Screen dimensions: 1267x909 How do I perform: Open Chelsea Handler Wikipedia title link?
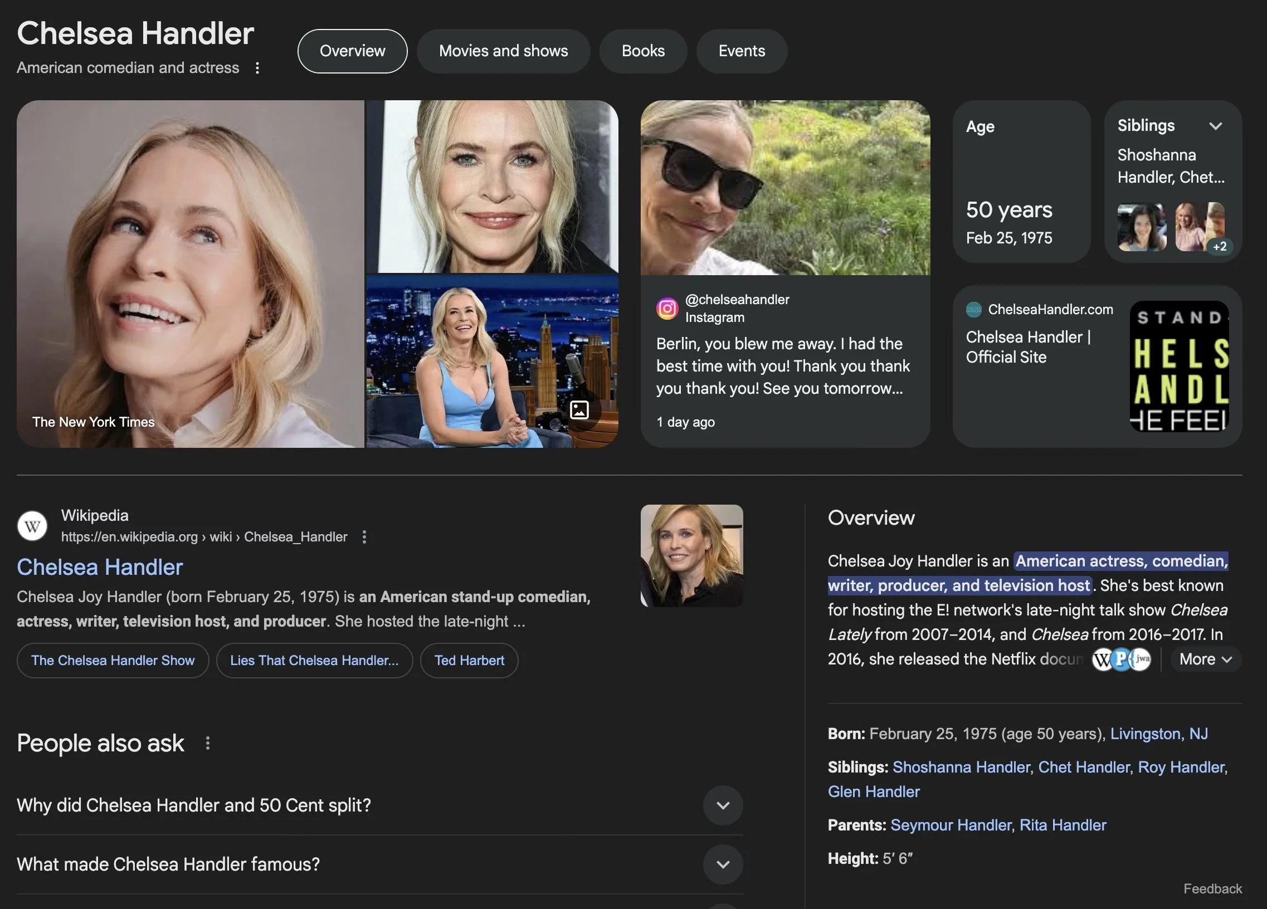tap(100, 567)
